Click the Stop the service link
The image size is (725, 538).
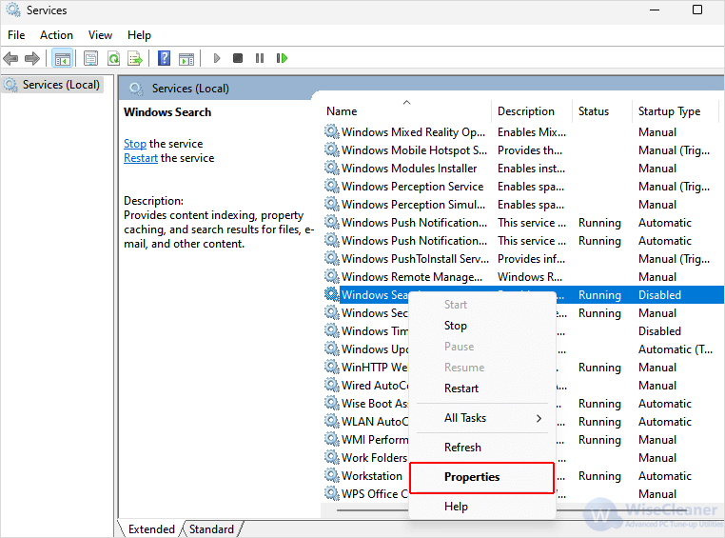point(134,144)
